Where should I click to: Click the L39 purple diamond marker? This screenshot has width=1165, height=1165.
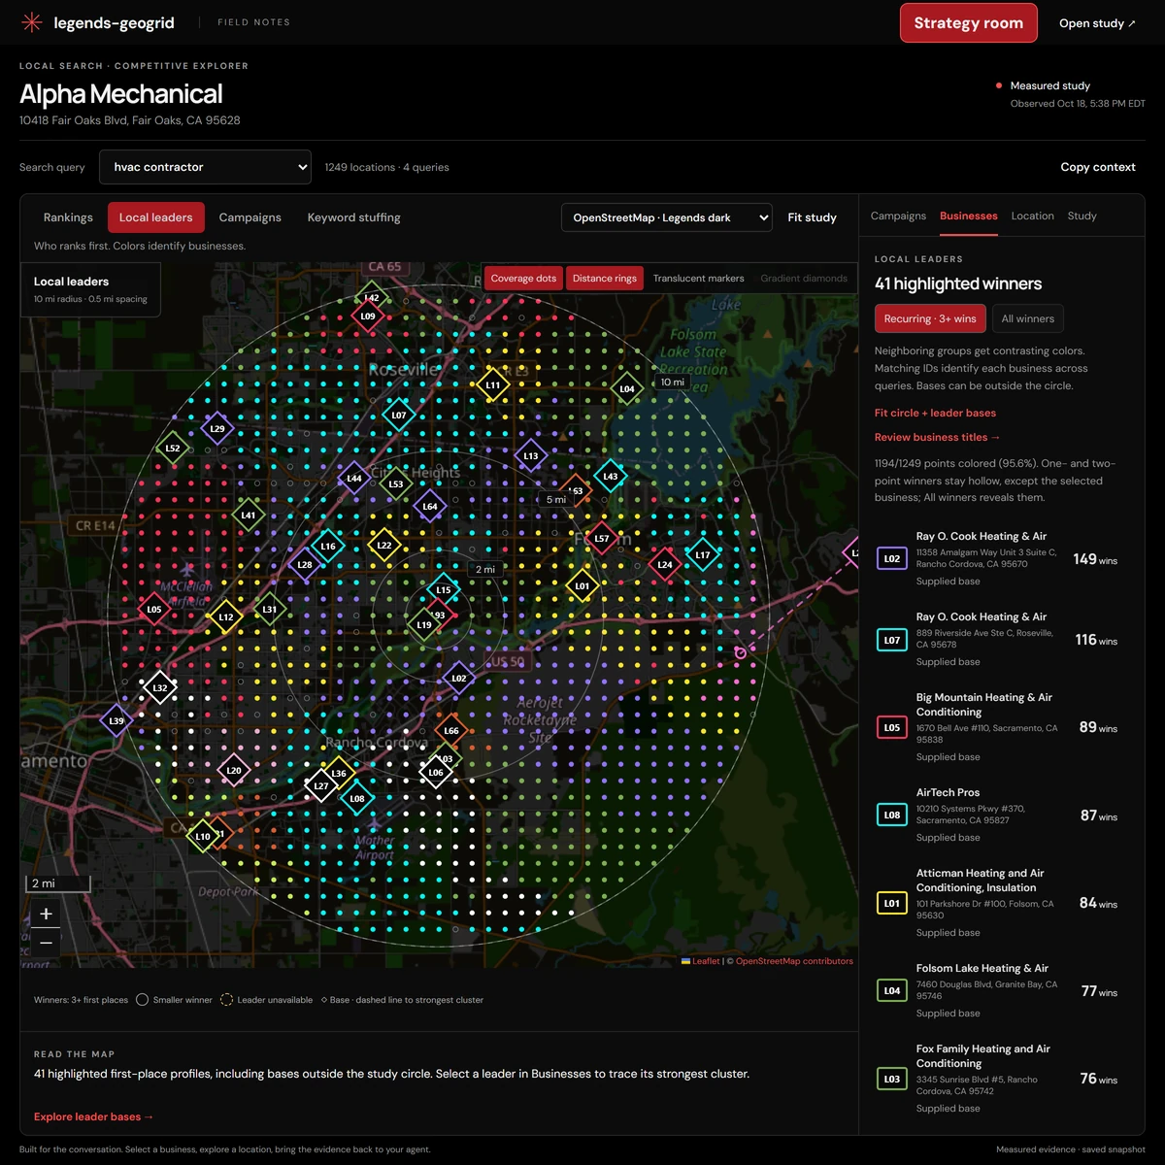(116, 721)
